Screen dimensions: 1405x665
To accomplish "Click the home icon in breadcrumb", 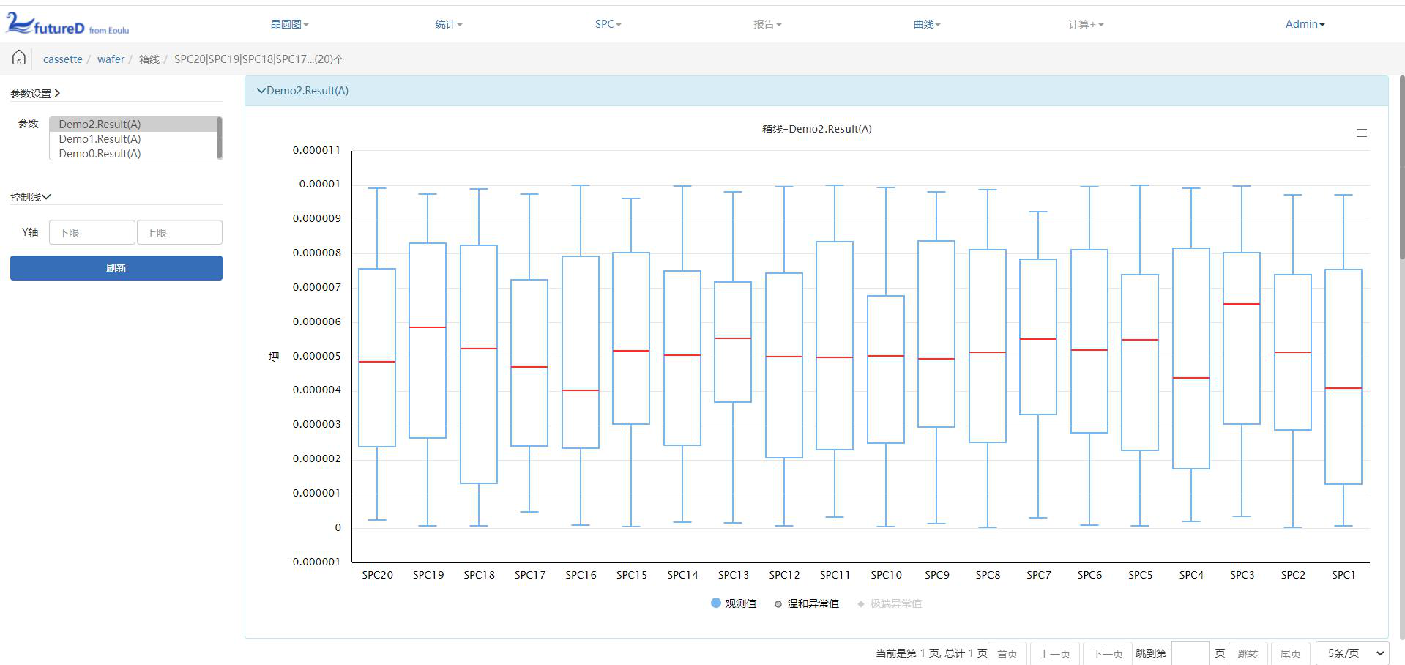I will coord(19,58).
